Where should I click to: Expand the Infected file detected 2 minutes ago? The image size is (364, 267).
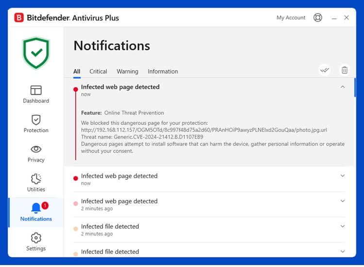(343, 226)
